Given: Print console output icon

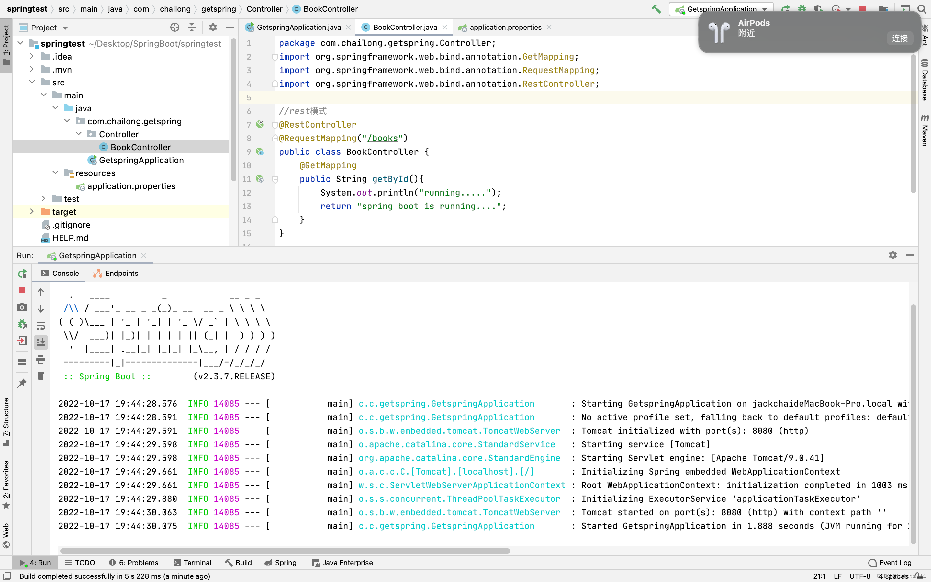Looking at the screenshot, I should pyautogui.click(x=41, y=360).
